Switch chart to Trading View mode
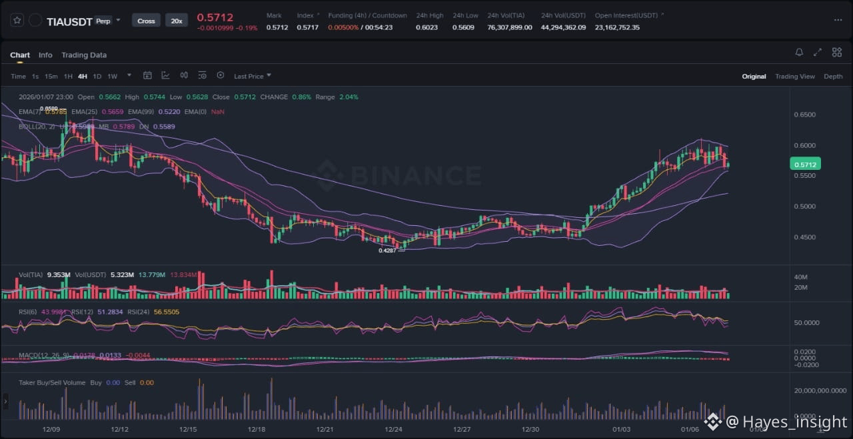Image resolution: width=853 pixels, height=439 pixels. coord(794,77)
